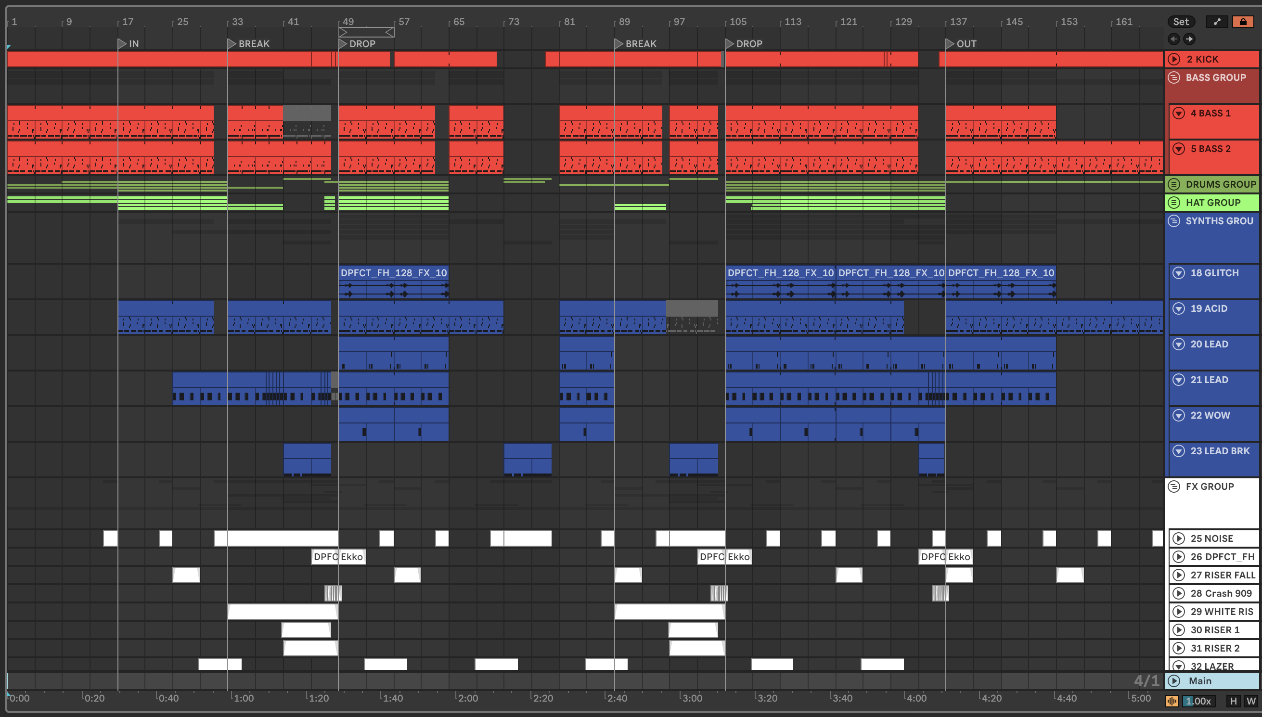Screen dimensions: 1262x717
Task: Click the 1.00x zoom value field
Action: tap(1198, 701)
